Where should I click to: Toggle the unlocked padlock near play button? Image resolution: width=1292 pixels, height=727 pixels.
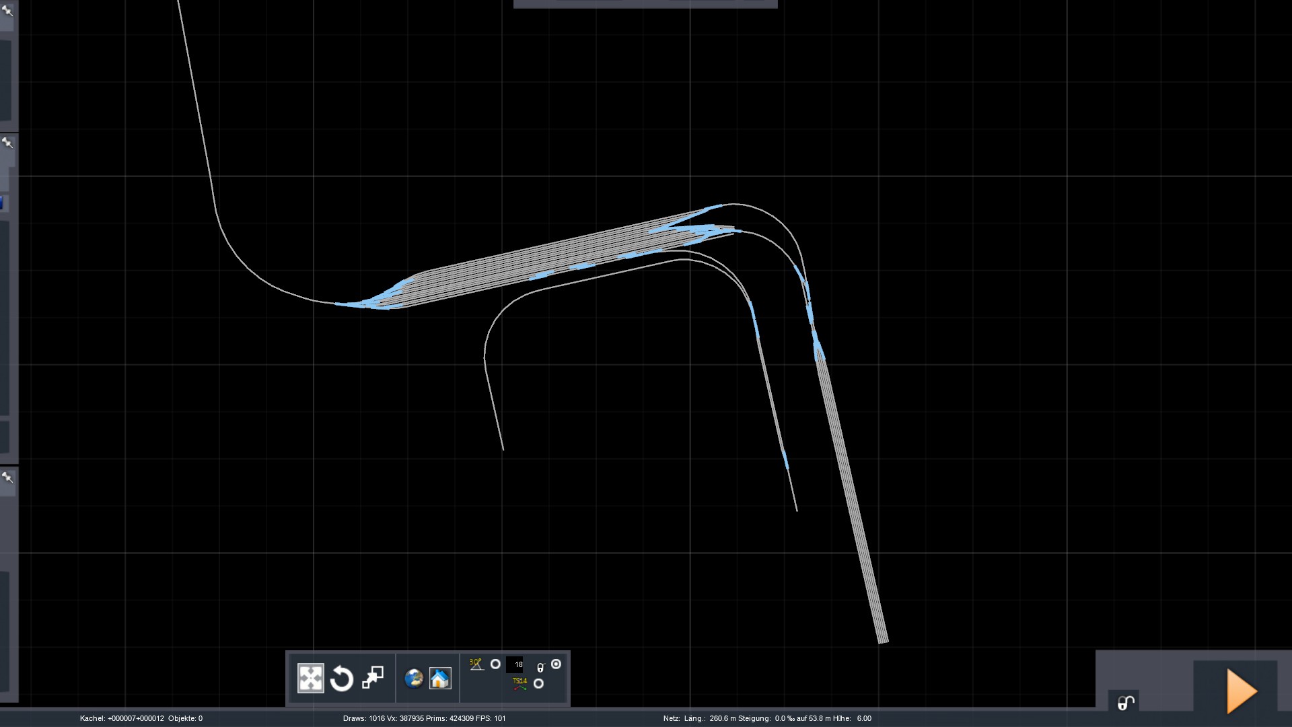(x=1125, y=703)
